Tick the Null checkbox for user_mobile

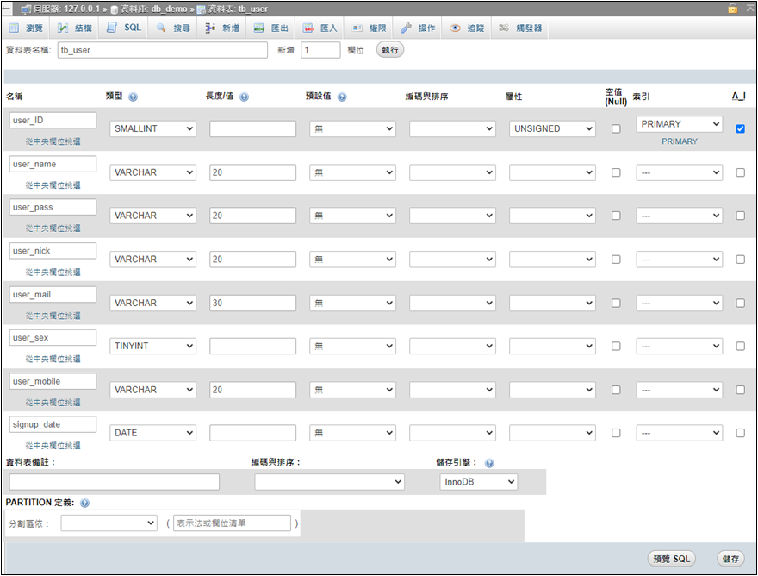click(x=616, y=390)
